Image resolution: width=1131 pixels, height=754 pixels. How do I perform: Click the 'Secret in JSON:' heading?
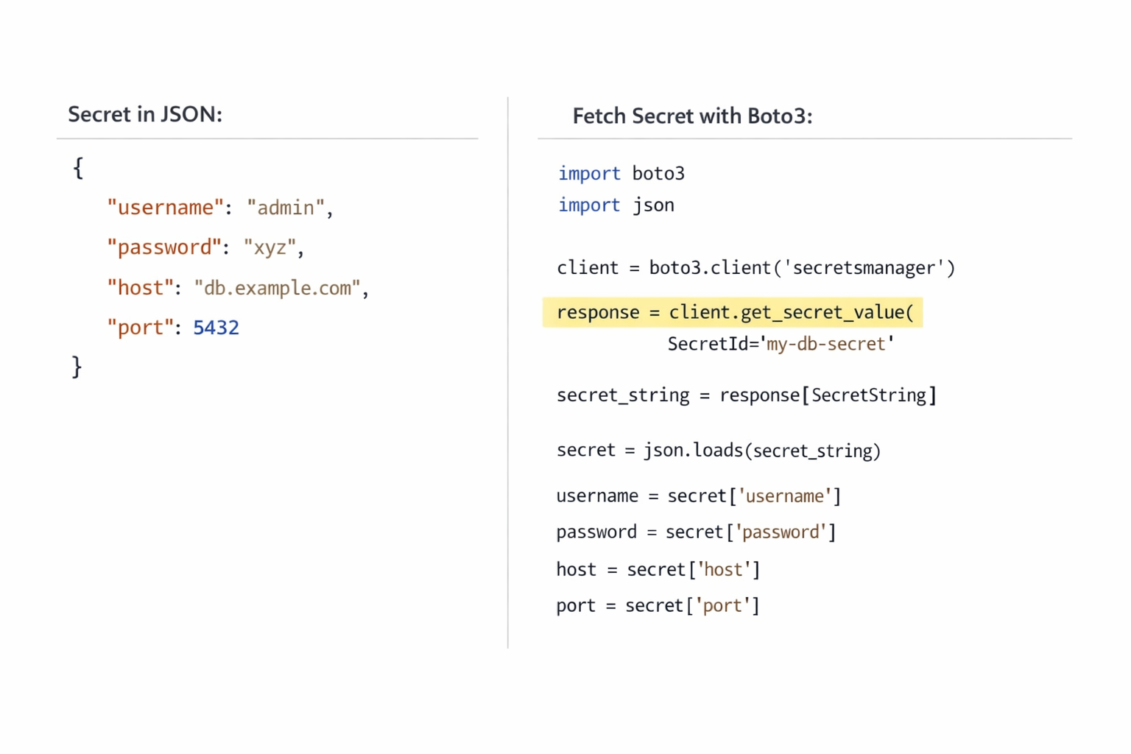[x=145, y=114]
